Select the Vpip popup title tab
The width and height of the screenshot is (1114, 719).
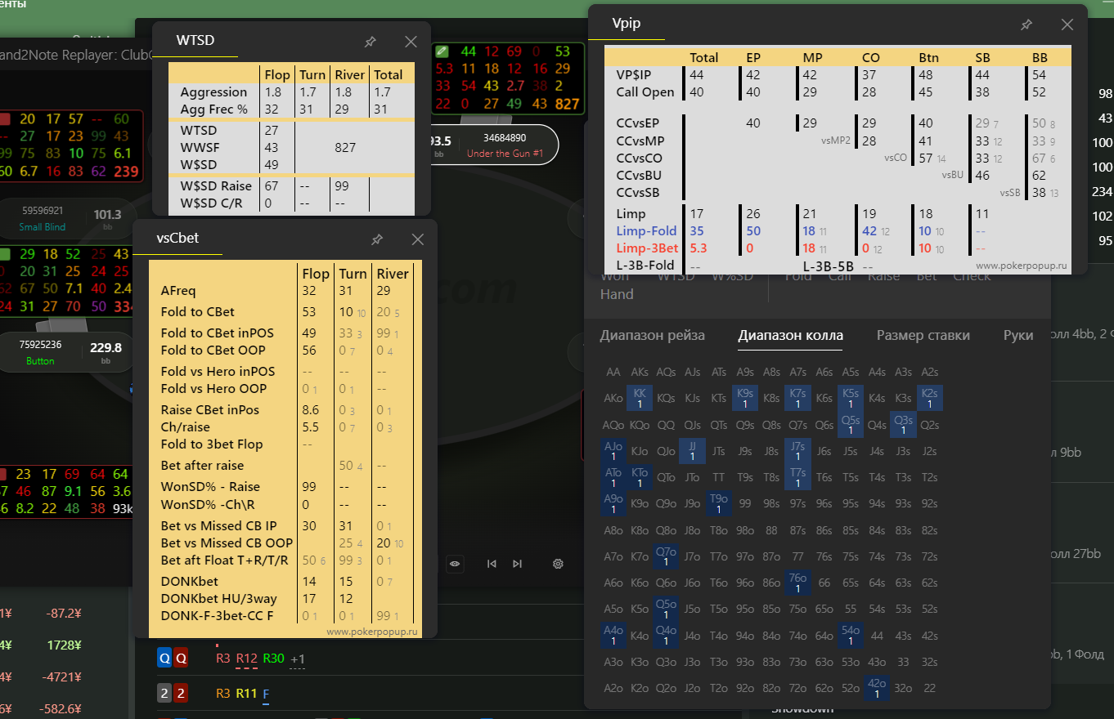point(627,24)
